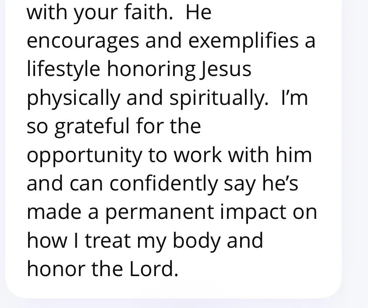This screenshot has width=368, height=308.
Task: Click the word "impact" in the review
Action: tap(253, 213)
